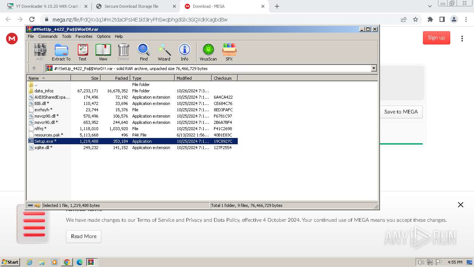
Task: Select Setup.exe application row
Action: coord(133,141)
